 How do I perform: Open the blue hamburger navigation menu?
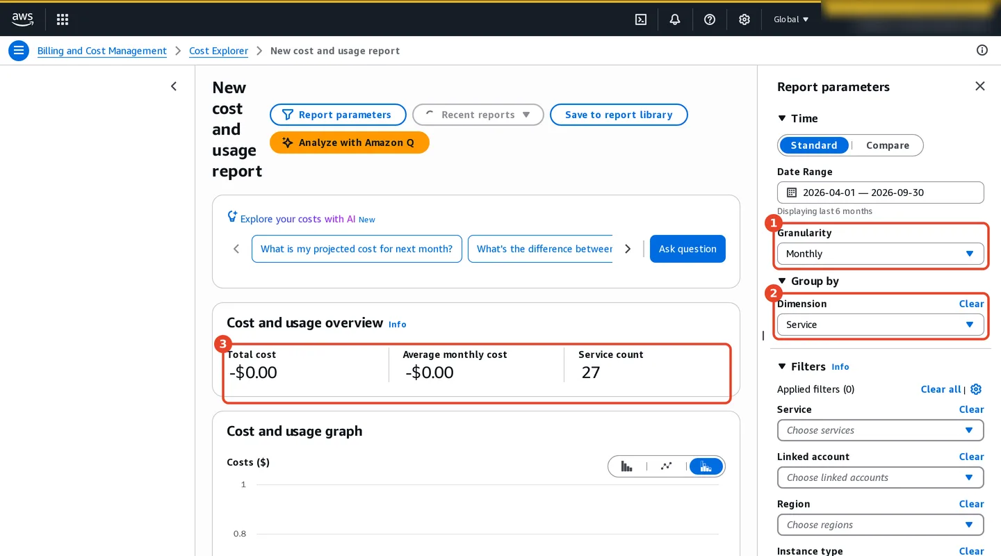pyautogui.click(x=19, y=51)
